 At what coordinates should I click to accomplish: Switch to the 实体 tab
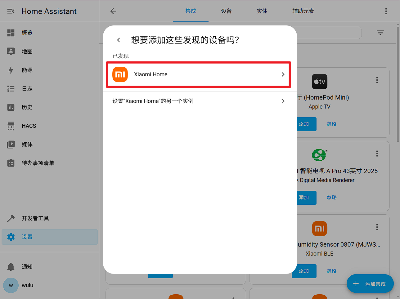tap(262, 11)
